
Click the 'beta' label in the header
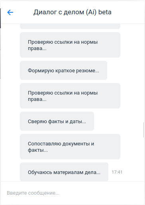coord(105,12)
